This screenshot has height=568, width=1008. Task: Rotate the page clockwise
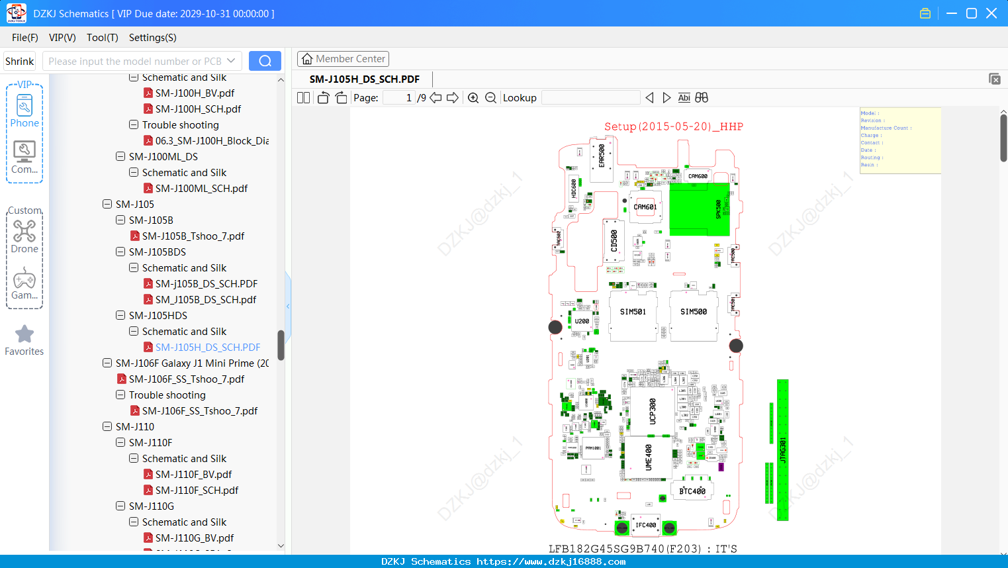pos(341,97)
